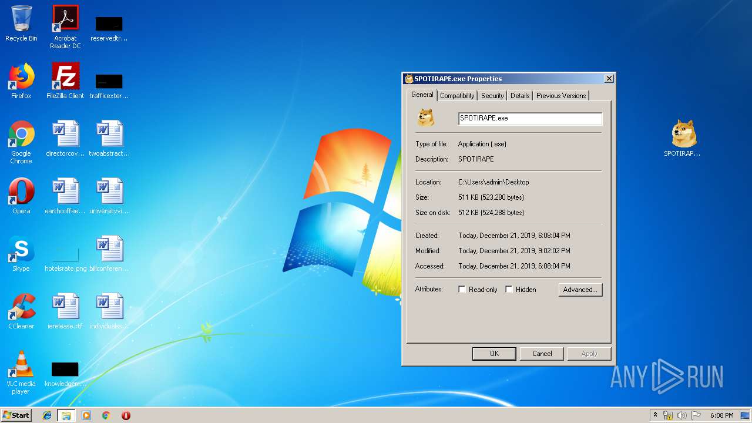Open the Start menu

pyautogui.click(x=16, y=415)
